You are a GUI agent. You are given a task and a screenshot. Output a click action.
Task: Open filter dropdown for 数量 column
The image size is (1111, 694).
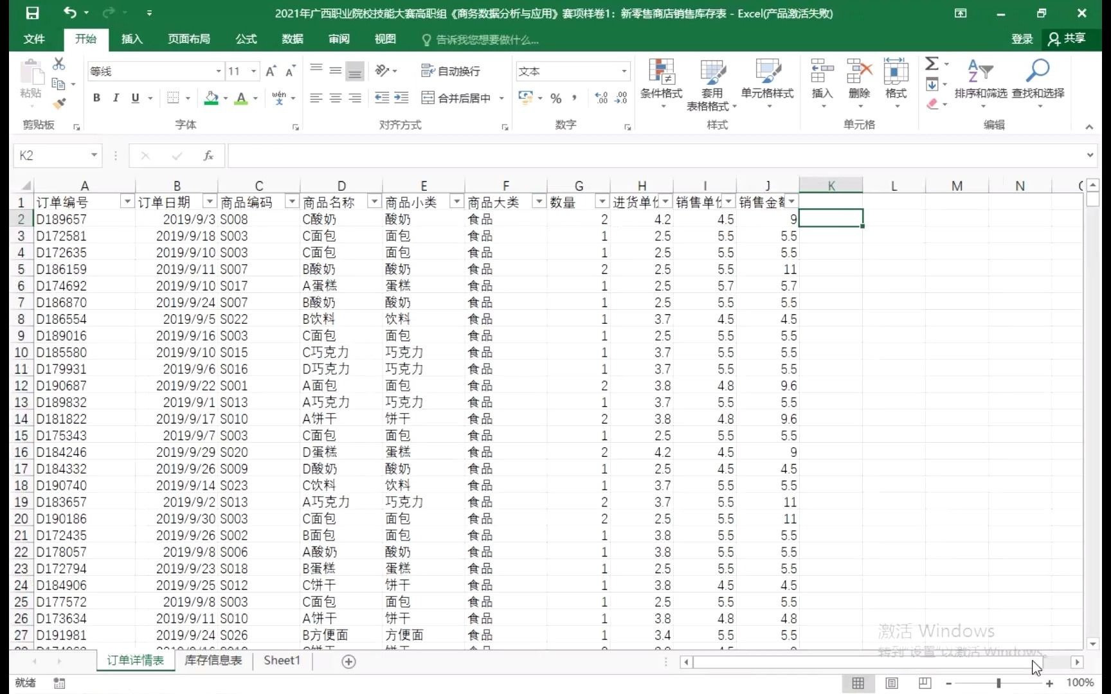602,202
